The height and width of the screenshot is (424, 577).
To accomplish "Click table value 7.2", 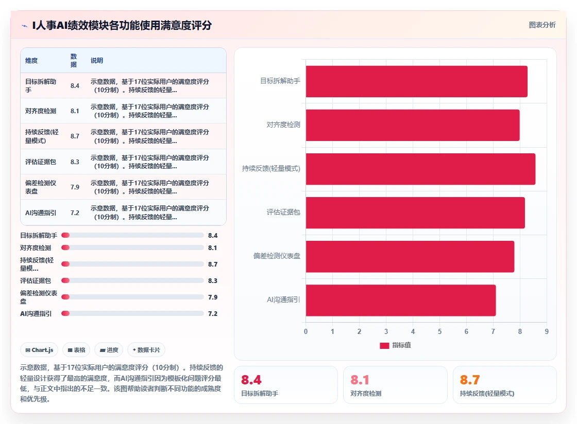I will coord(75,213).
